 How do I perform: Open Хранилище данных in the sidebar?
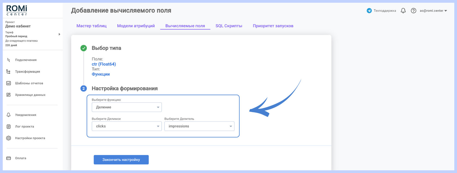click(30, 95)
